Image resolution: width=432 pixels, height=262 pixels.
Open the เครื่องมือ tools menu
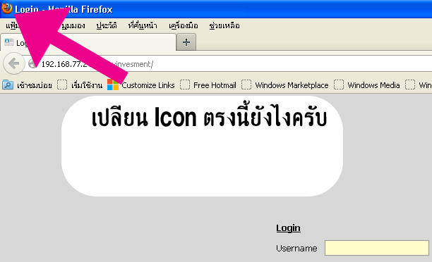coord(184,25)
